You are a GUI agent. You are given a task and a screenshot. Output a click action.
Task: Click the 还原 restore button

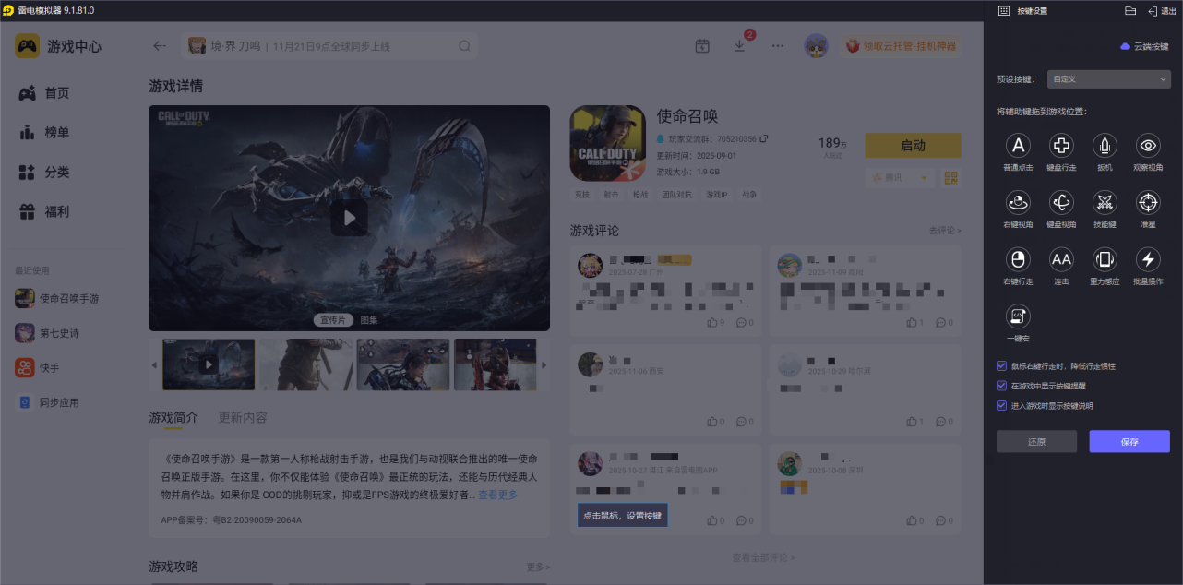pos(1036,442)
